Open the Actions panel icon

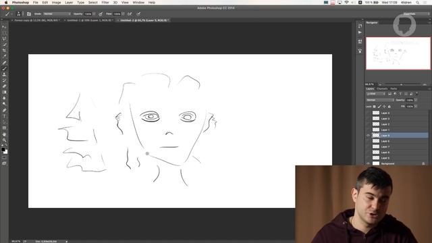[360, 32]
